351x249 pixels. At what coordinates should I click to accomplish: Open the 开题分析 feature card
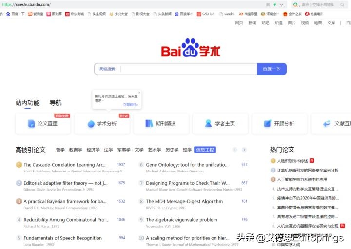coord(279,123)
